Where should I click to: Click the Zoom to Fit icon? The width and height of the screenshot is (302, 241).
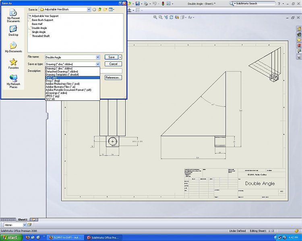(x=155, y=17)
